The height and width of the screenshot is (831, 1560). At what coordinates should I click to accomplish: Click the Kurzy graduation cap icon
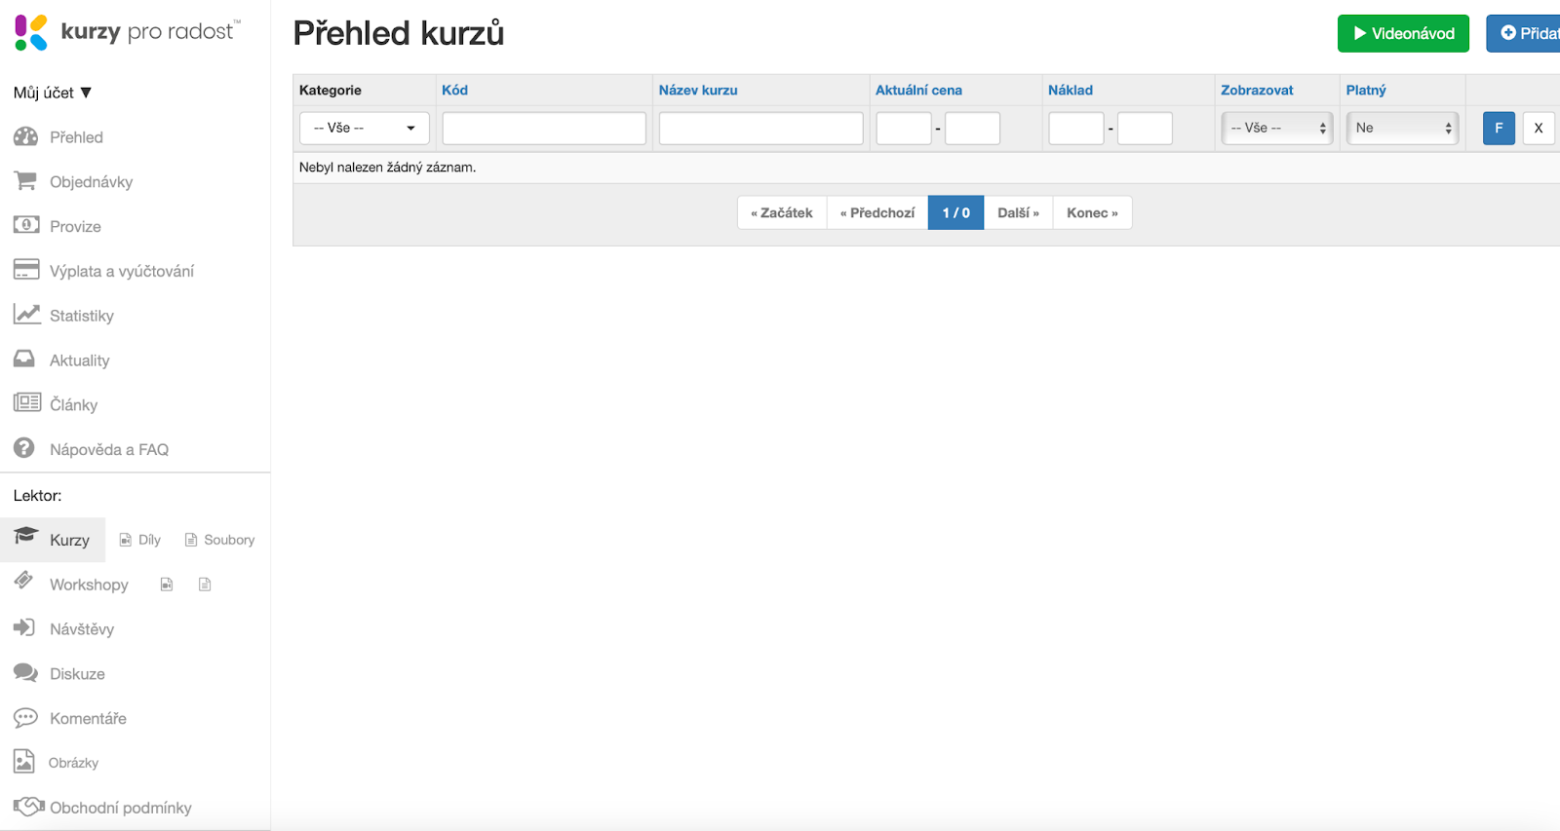tap(25, 536)
